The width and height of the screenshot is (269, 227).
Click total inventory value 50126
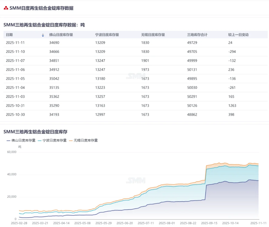(x=192, y=106)
